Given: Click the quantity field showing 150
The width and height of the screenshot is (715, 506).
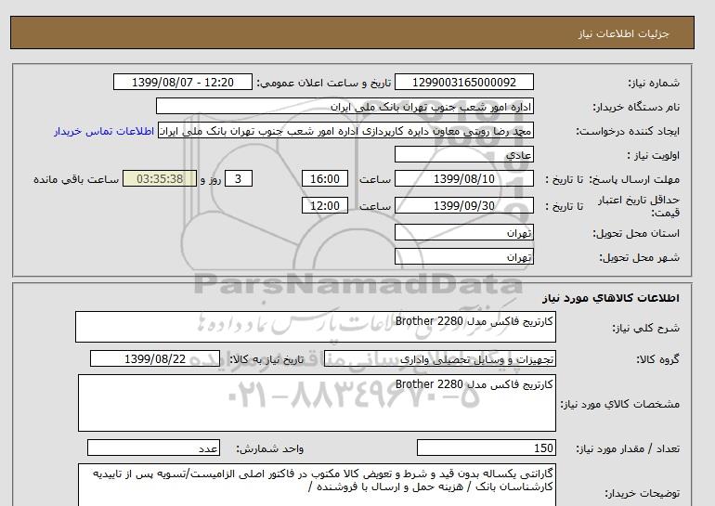Looking at the screenshot, I should point(486,448).
